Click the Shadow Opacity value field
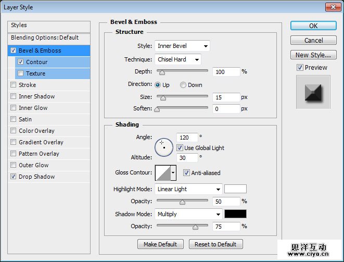The image size is (344, 262). (226, 227)
